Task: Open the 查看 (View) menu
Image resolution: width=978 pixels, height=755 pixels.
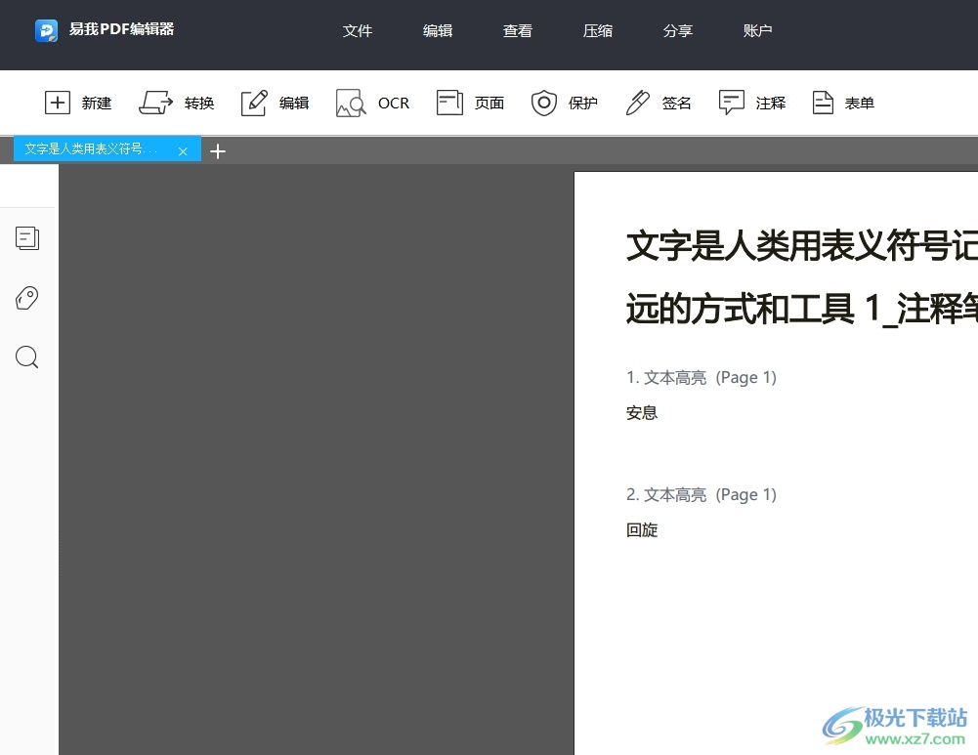Action: point(518,30)
